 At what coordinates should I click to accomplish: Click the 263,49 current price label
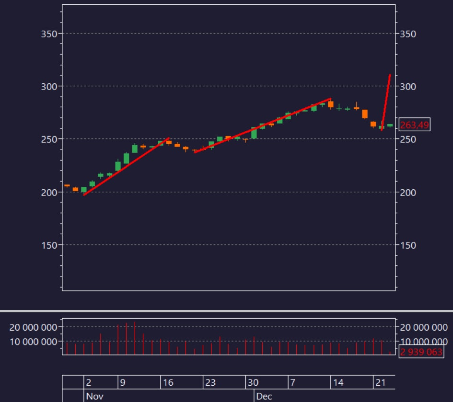point(414,125)
